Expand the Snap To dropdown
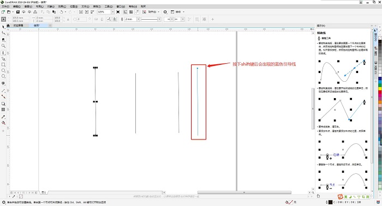 (x=159, y=11)
